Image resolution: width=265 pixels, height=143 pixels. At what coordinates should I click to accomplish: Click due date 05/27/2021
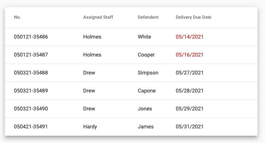[x=189, y=73]
